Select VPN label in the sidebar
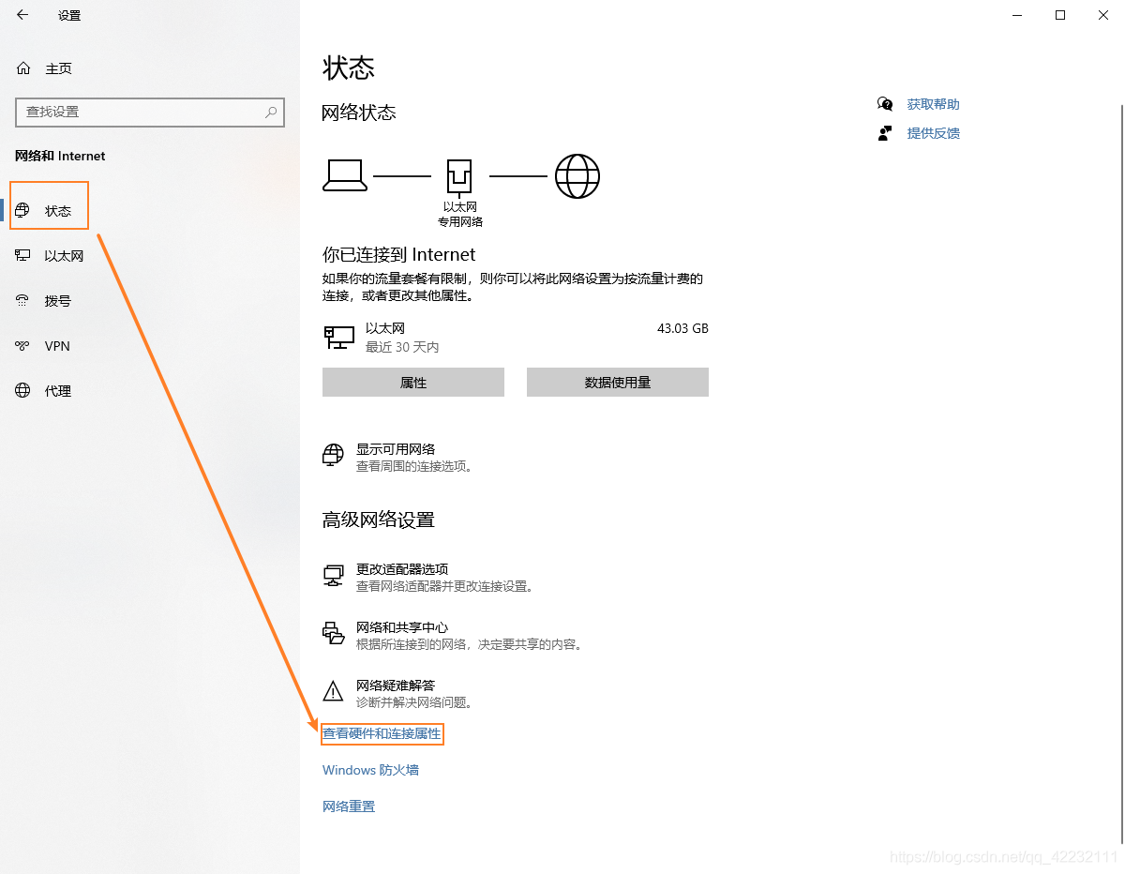The width and height of the screenshot is (1125, 874). 57,346
